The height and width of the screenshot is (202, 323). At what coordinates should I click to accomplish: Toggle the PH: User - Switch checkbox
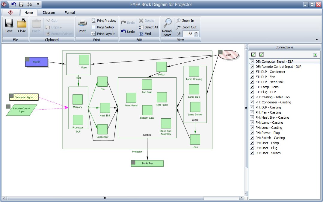252,153
